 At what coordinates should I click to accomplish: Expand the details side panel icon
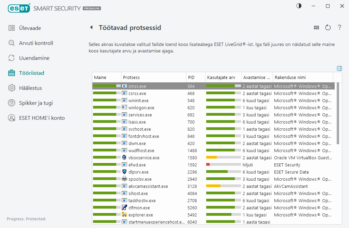click(339, 68)
